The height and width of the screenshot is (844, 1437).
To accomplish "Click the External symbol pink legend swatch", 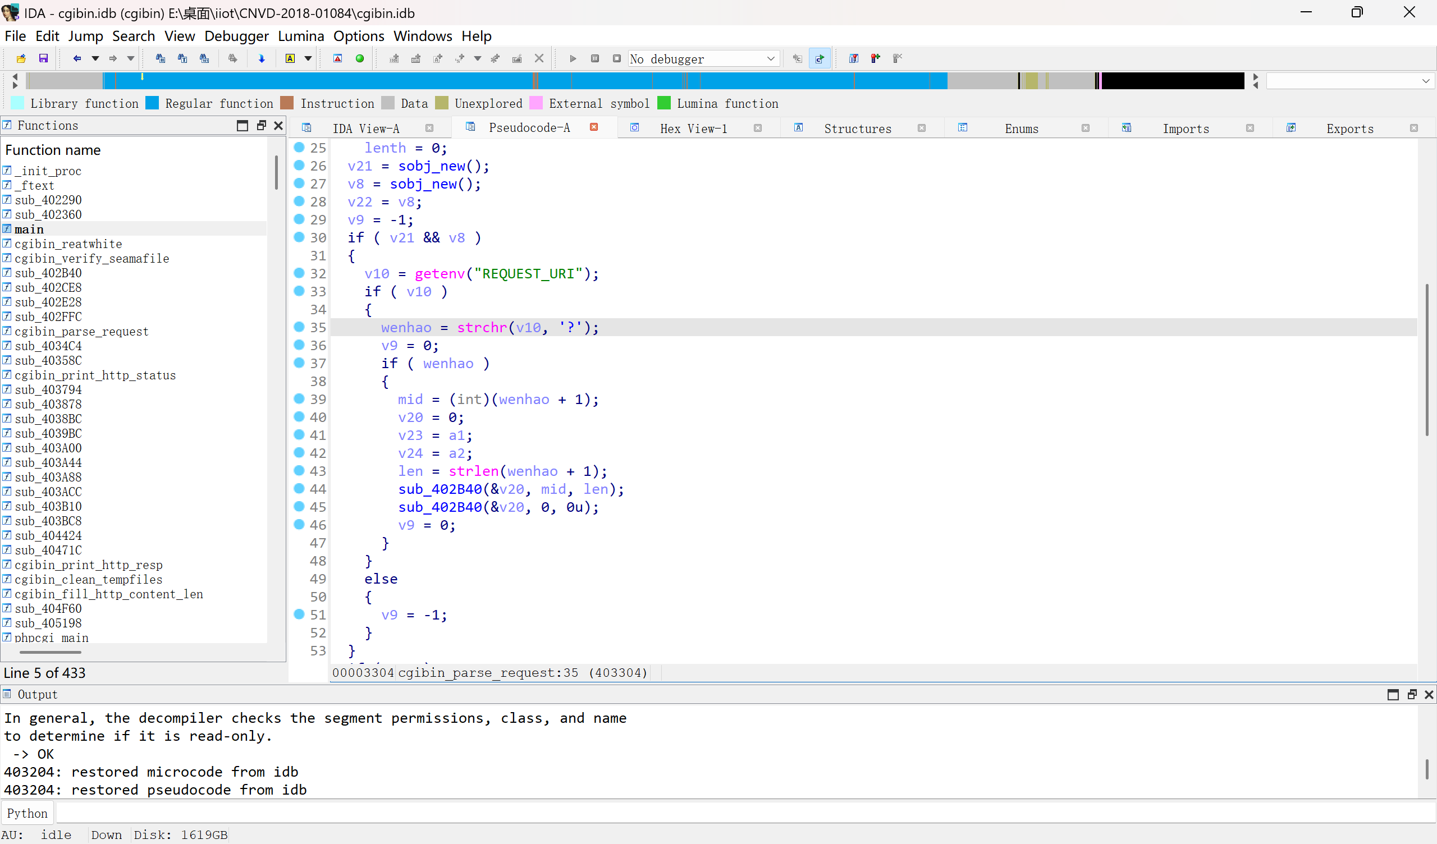I will [x=536, y=103].
